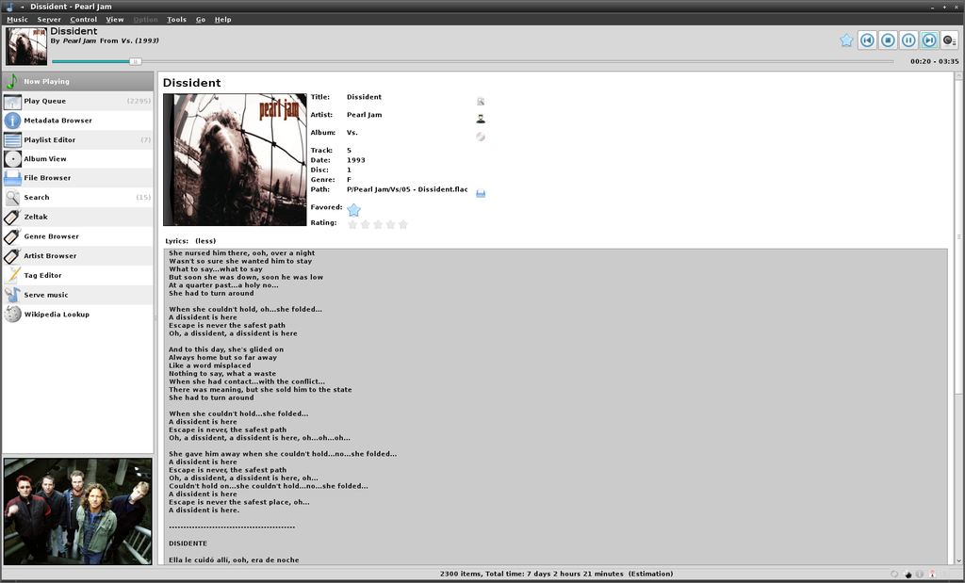Image resolution: width=965 pixels, height=583 pixels.
Task: Click the application icon in the title bar
Action: click(x=8, y=7)
